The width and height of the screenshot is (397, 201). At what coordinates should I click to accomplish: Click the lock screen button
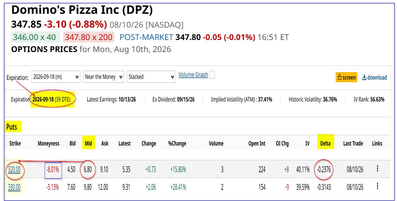coord(346,77)
